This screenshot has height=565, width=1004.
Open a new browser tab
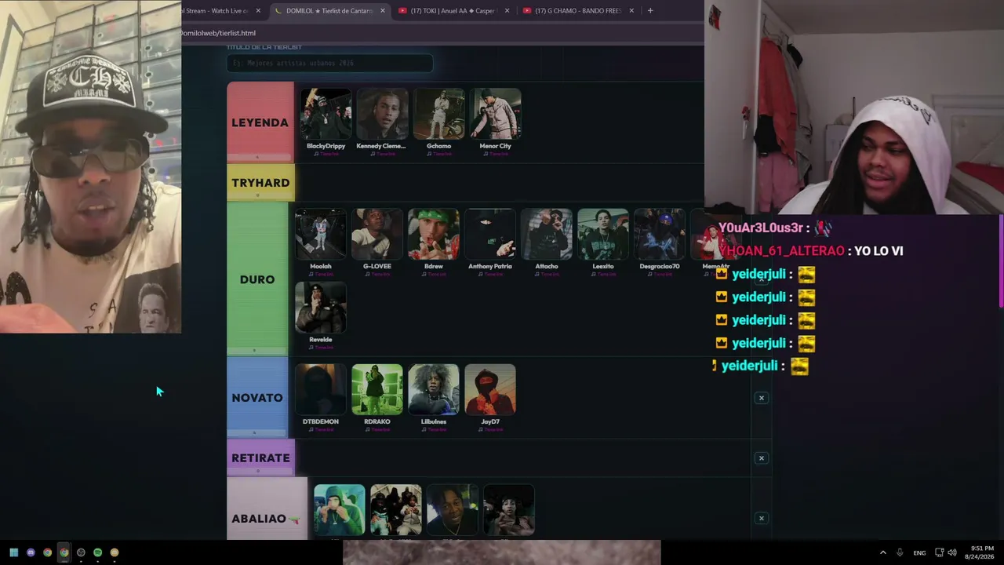650,10
